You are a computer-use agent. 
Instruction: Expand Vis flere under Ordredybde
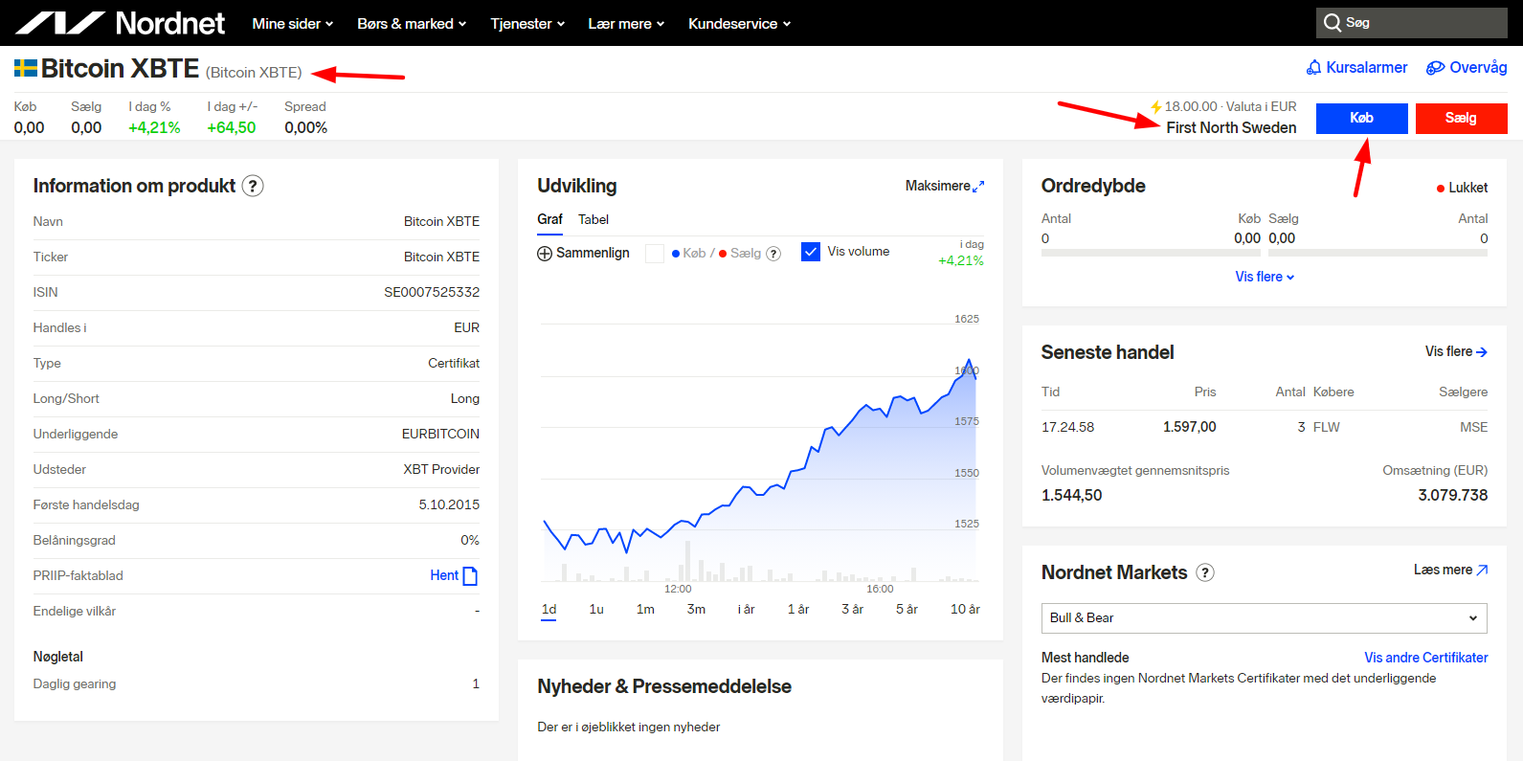click(x=1265, y=277)
